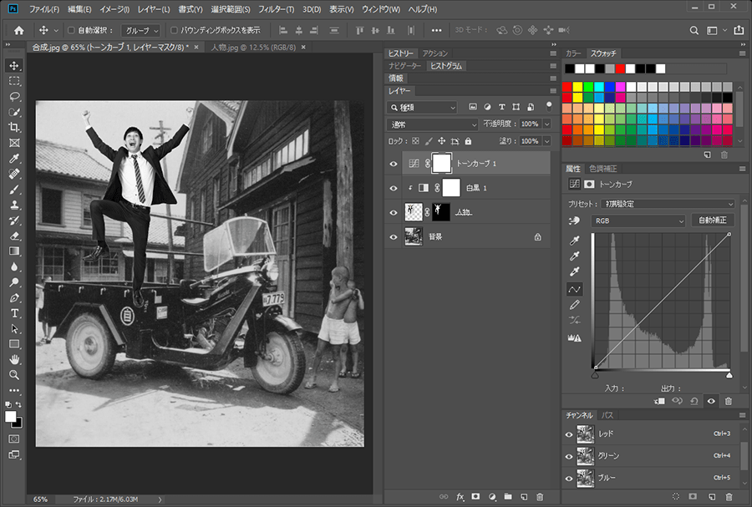Viewport: 752px width, 507px height.
Task: Select the Horizontal Type tool
Action: coord(14,313)
